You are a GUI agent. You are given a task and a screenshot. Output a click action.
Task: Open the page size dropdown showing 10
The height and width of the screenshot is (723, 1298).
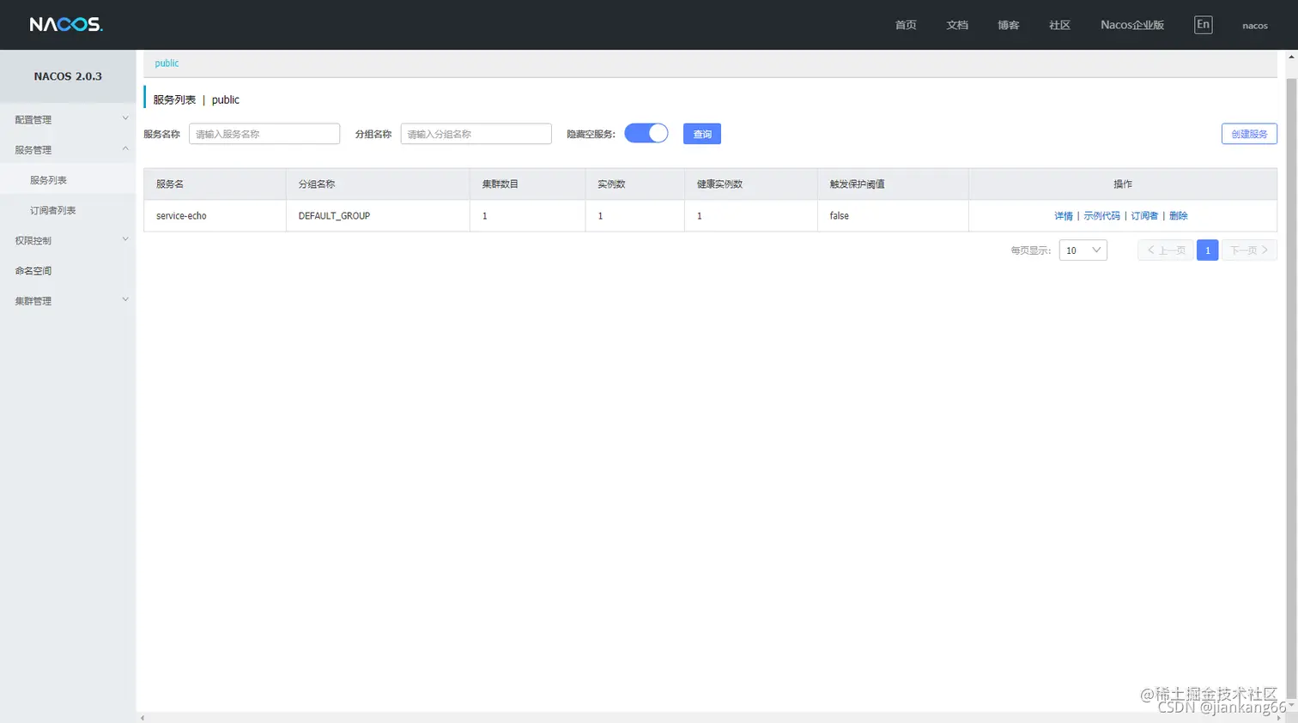pyautogui.click(x=1083, y=250)
